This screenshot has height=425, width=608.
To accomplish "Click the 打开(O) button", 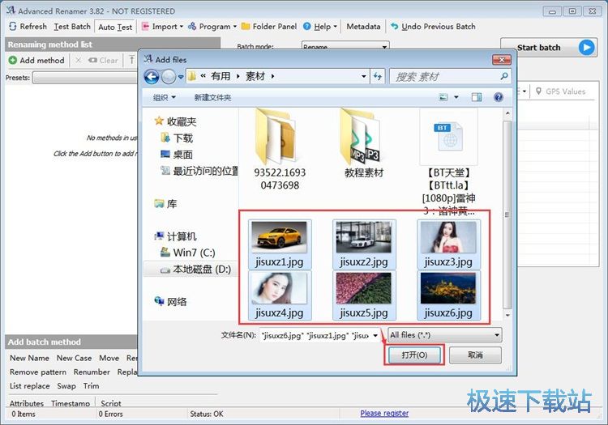I will coord(413,355).
